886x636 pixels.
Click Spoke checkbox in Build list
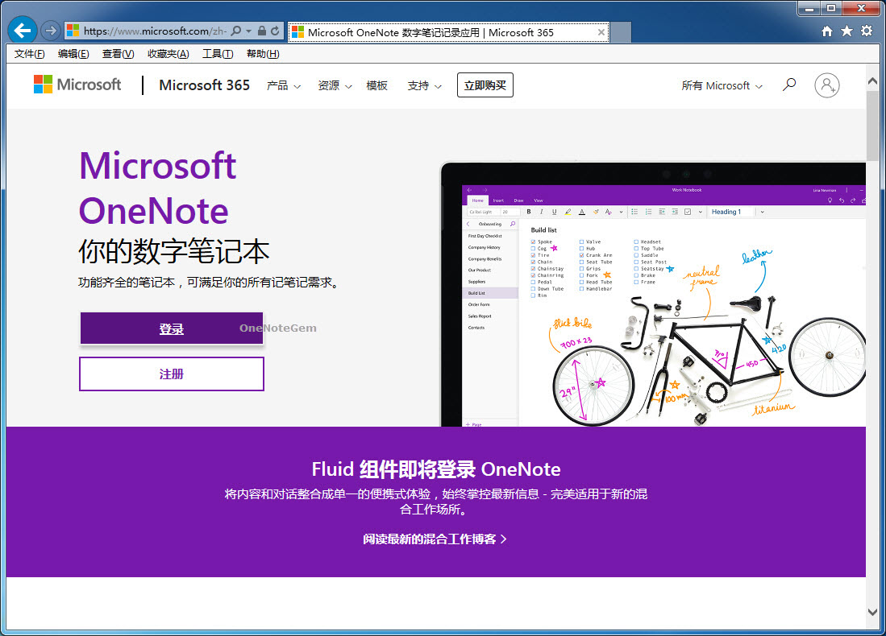pyautogui.click(x=533, y=242)
